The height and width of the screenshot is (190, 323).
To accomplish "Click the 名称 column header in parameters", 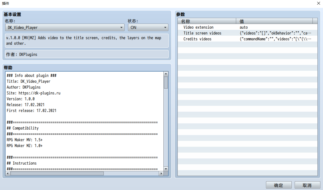I will pos(207,21).
